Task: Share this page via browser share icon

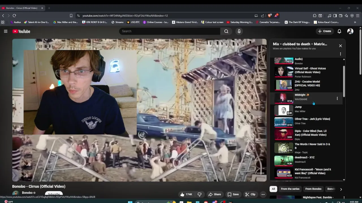Action: tap(262, 16)
